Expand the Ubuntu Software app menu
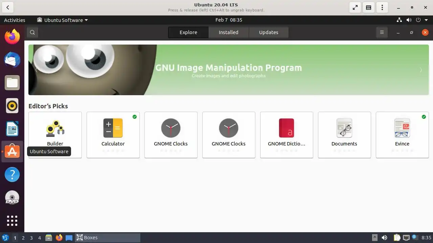The width and height of the screenshot is (433, 243). 62,20
